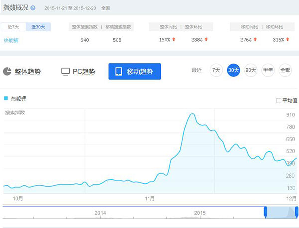This screenshot has width=299, height=228.
Task: Click the date range 2015-11-21 至 2015-12-20
Action: 70,8
